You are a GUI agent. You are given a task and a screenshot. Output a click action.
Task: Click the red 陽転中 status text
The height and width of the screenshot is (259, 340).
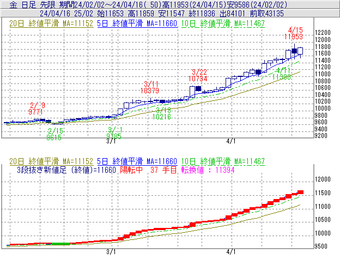click(x=131, y=170)
